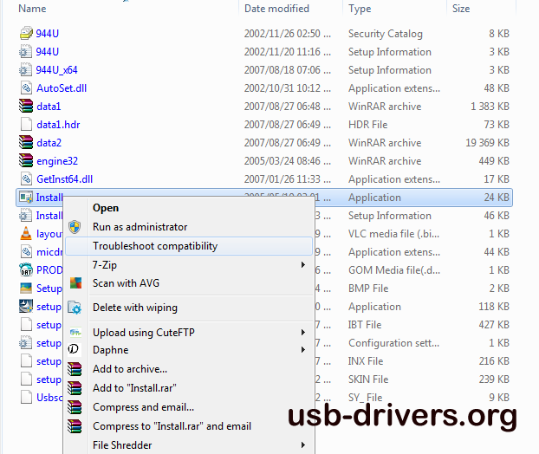Click the file name GetInst64.dll
Image resolution: width=539 pixels, height=454 pixels.
pyautogui.click(x=65, y=179)
